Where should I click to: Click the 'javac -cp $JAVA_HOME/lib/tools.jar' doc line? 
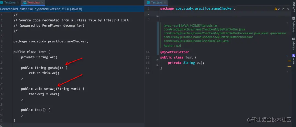click(191, 25)
